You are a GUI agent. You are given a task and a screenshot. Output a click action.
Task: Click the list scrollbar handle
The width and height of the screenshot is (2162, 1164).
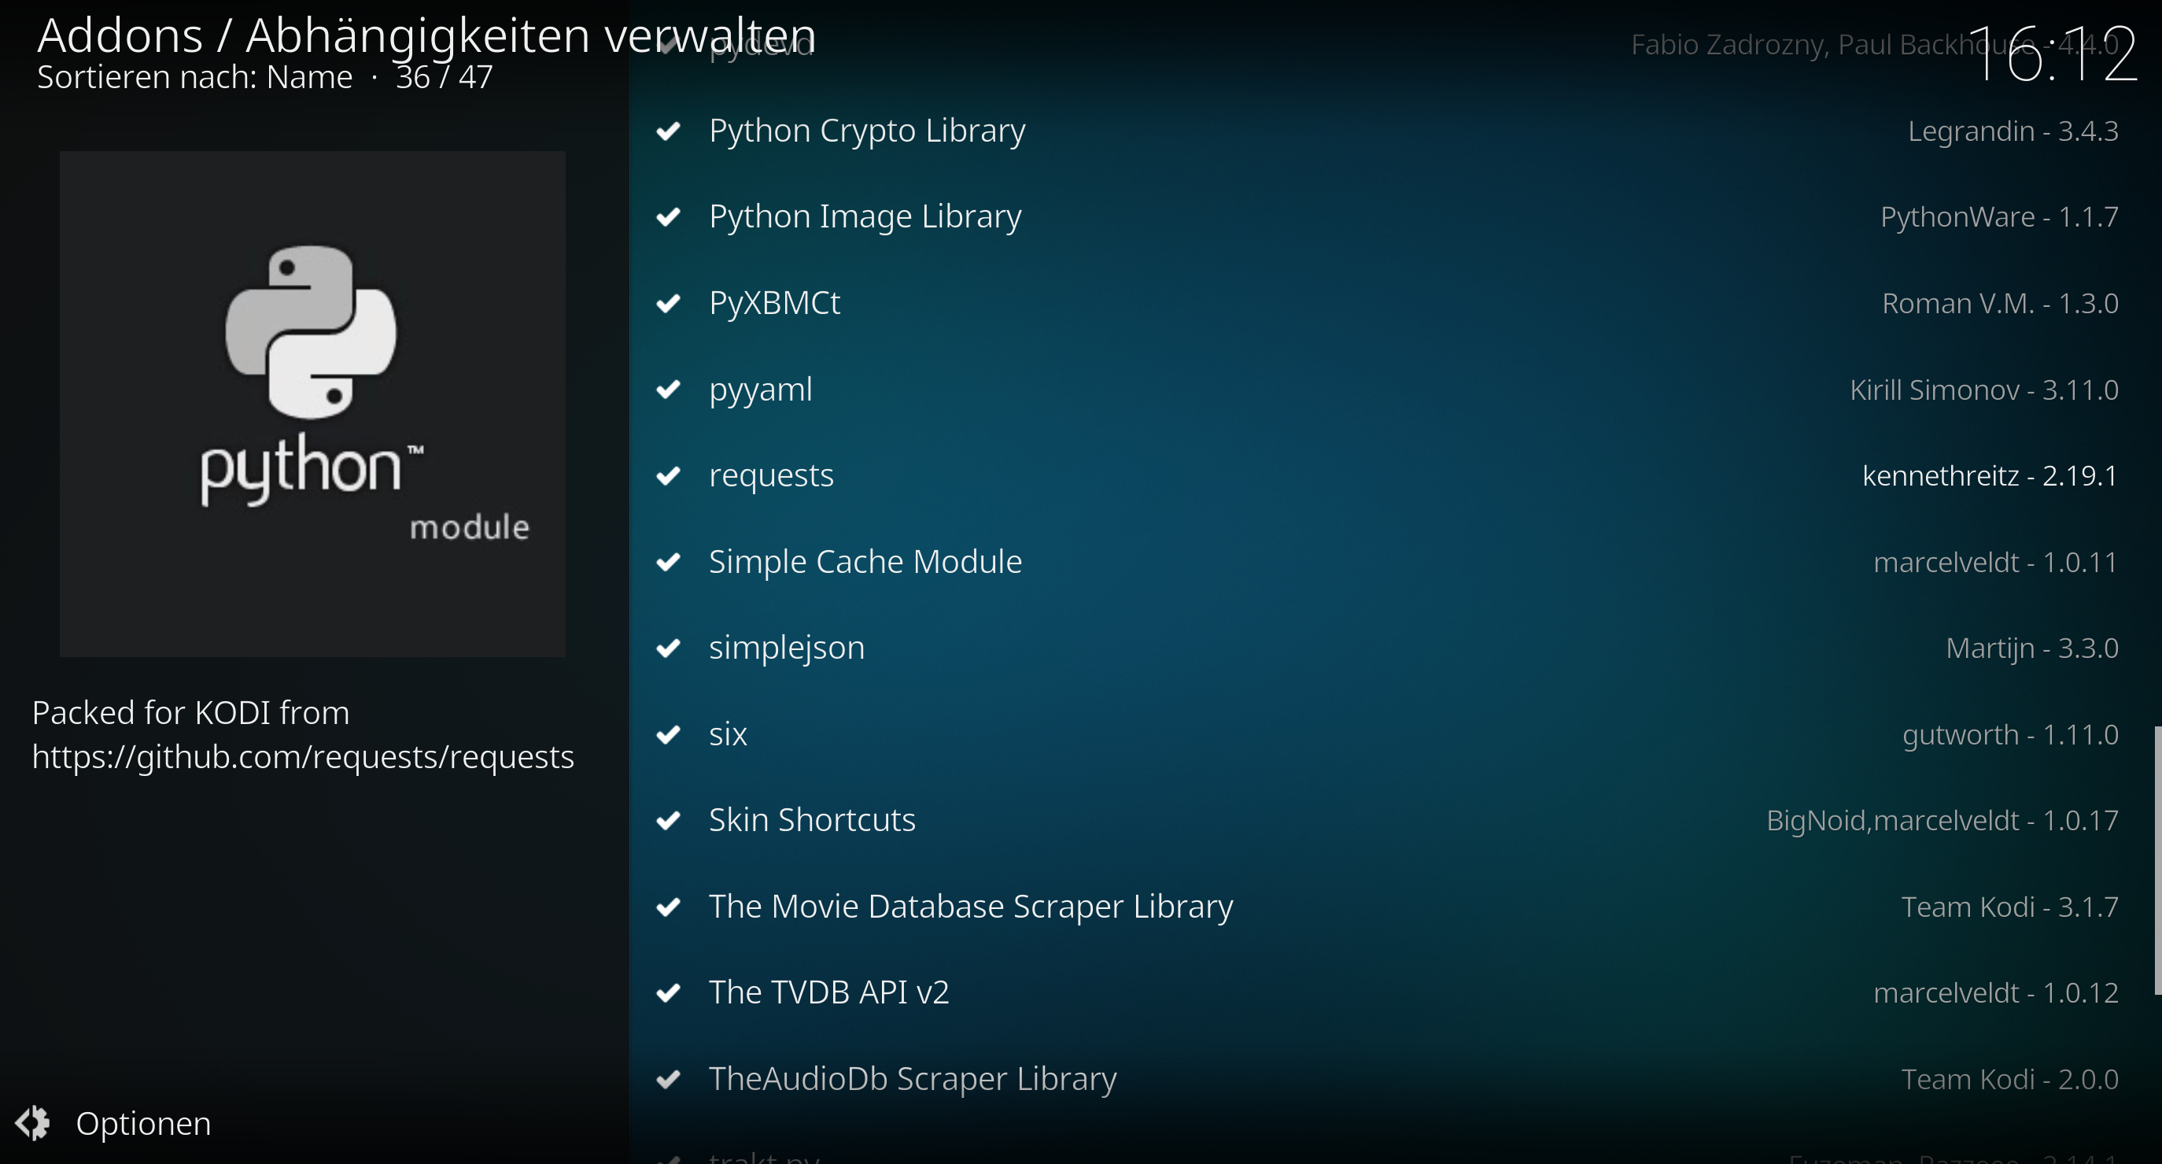pyautogui.click(x=2157, y=861)
